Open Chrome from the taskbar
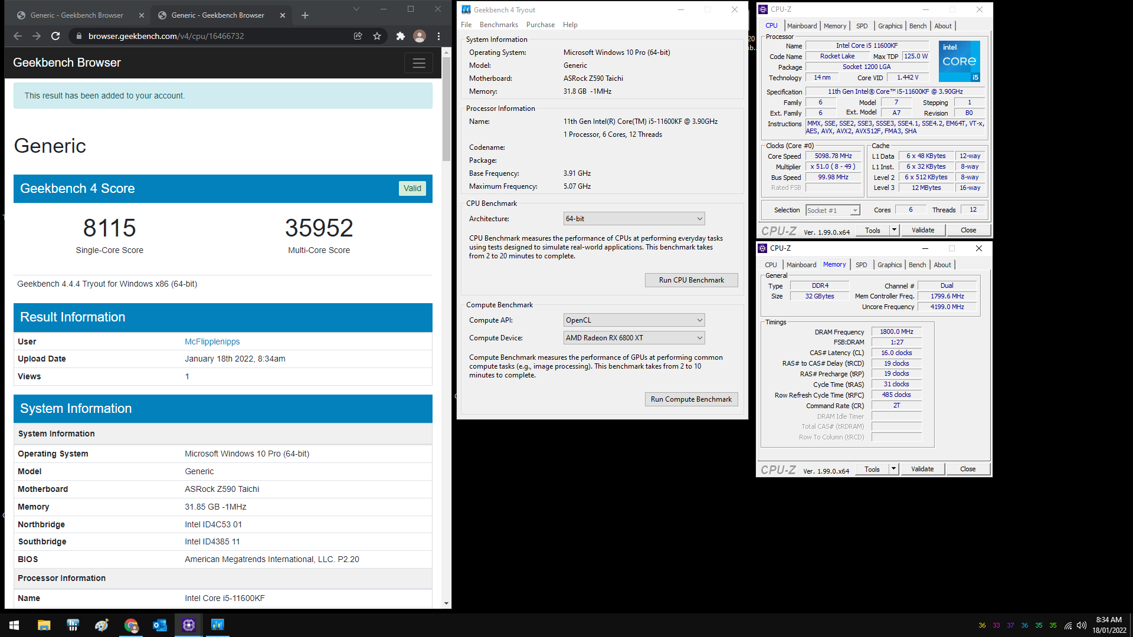The height and width of the screenshot is (637, 1133). tap(131, 625)
